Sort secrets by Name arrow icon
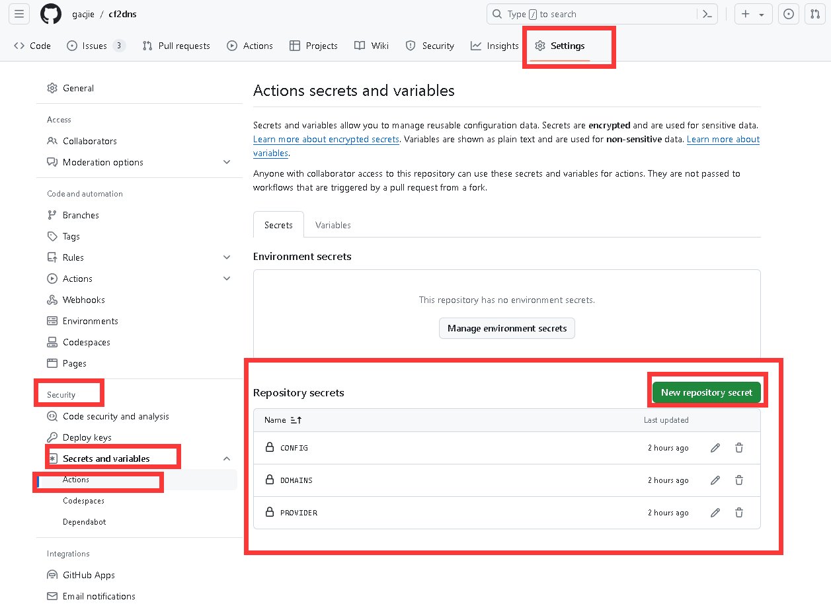The width and height of the screenshot is (831, 610). (296, 420)
